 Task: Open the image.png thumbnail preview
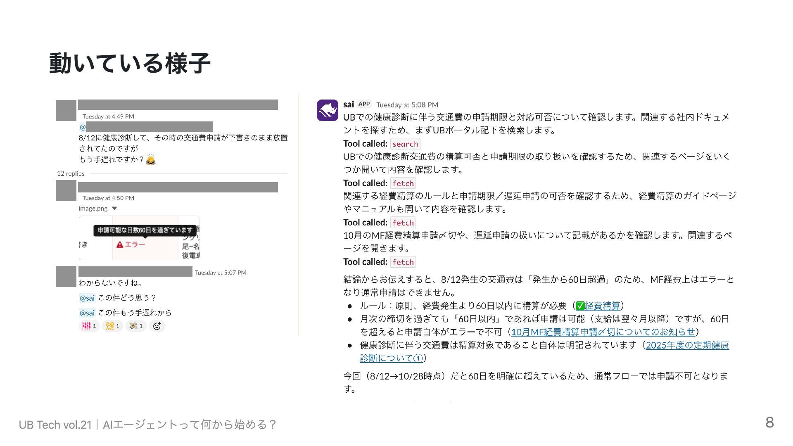pyautogui.click(x=139, y=238)
